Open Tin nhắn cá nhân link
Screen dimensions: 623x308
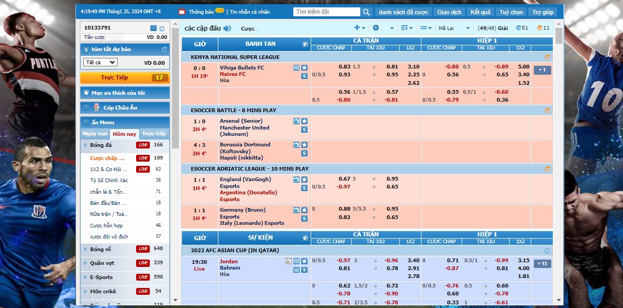point(250,12)
